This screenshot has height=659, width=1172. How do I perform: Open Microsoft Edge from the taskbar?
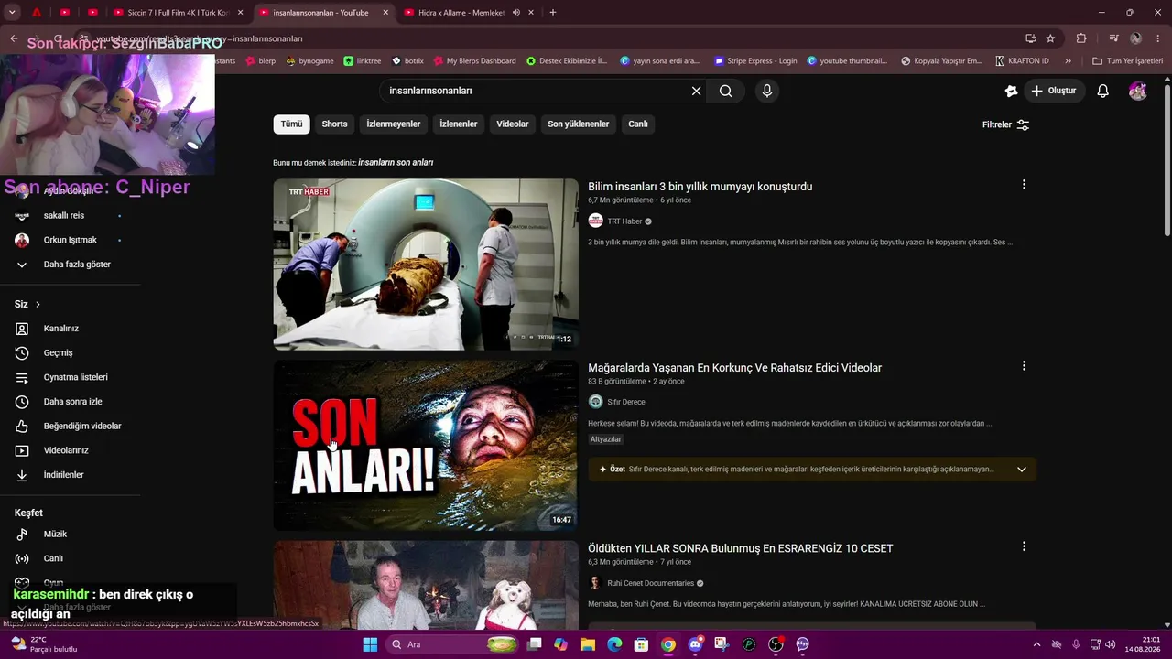click(x=614, y=644)
